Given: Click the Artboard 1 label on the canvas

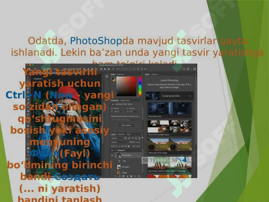Looking at the screenshot, I should (x=38, y=79).
